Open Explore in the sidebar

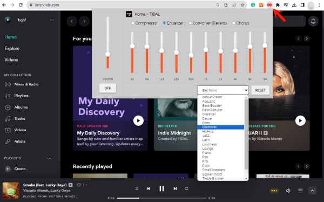(12, 49)
